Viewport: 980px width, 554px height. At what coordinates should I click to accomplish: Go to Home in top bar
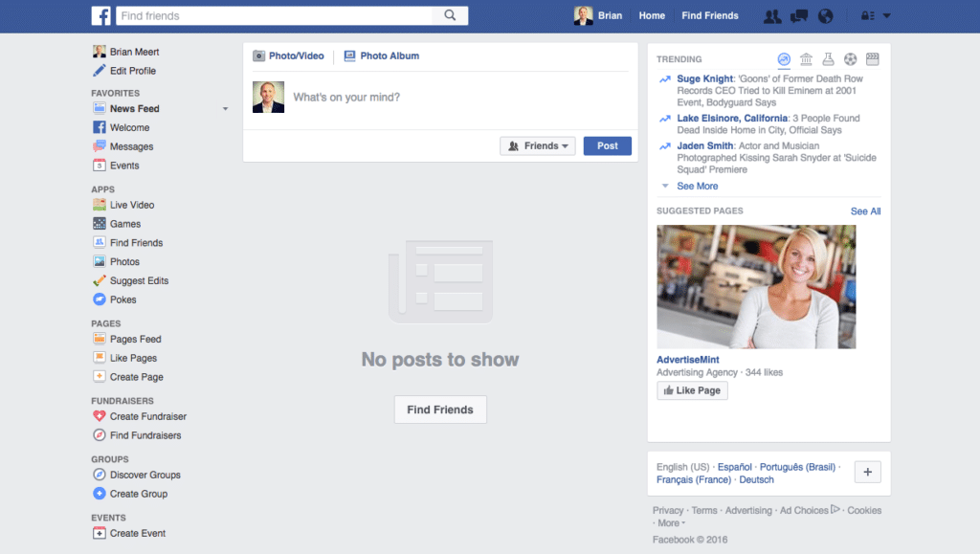click(652, 15)
